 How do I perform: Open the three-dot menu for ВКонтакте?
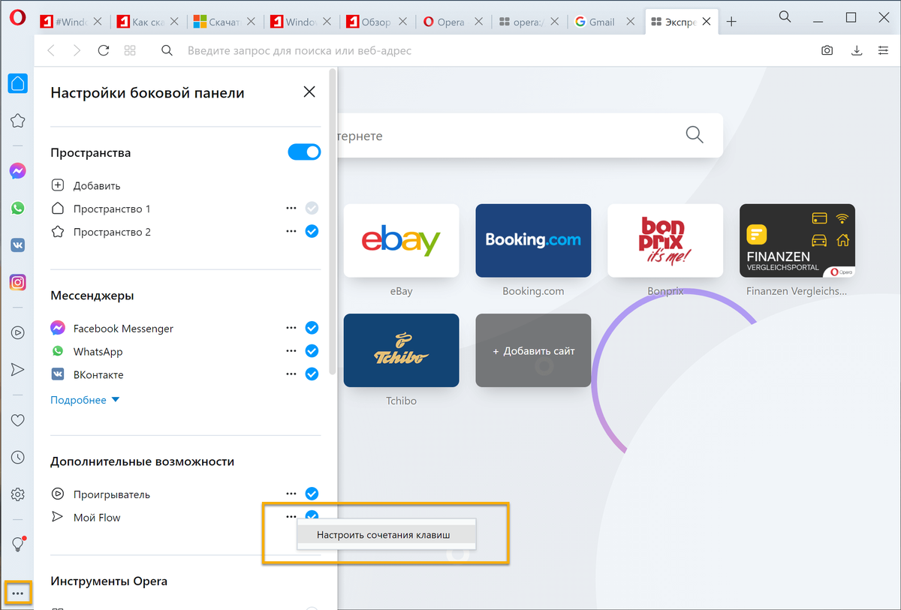pos(291,374)
